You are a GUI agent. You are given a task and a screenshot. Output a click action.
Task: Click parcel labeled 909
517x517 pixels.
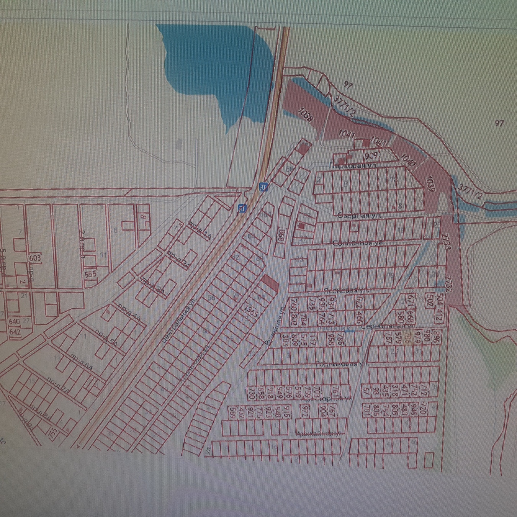(371, 156)
